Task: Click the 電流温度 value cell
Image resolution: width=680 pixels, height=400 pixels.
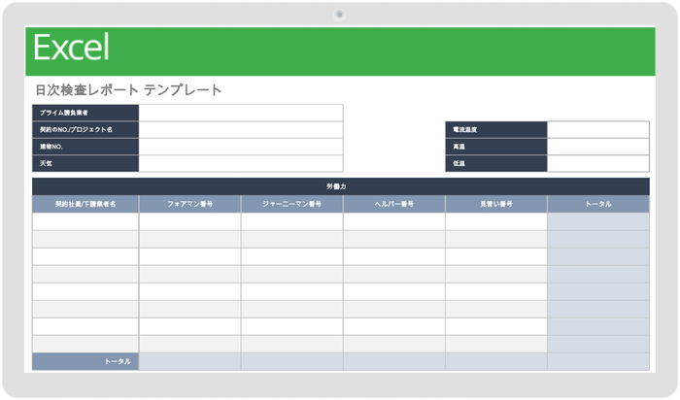Action: (598, 129)
